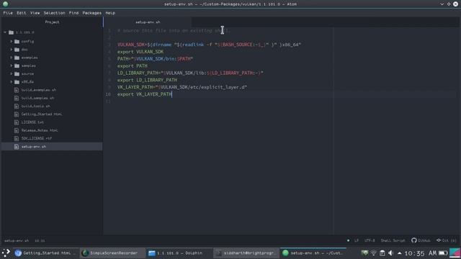461x259 pixels.
Task: Open the Help menu
Action: click(x=110, y=13)
